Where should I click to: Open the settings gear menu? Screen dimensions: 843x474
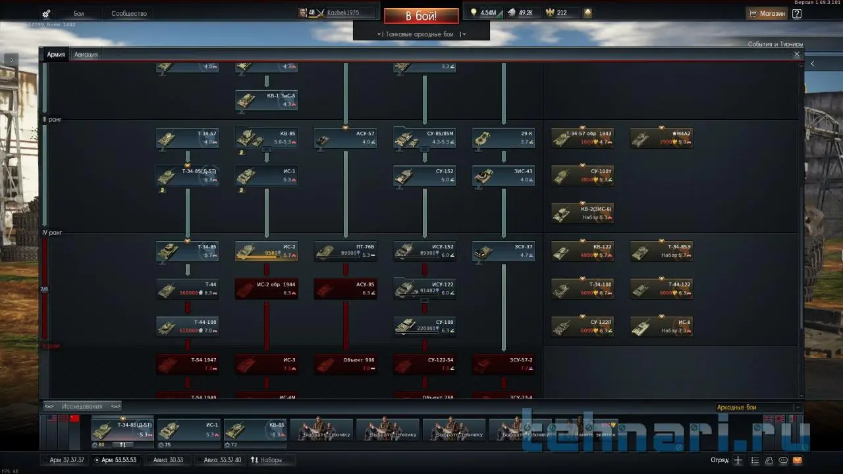coord(46,13)
